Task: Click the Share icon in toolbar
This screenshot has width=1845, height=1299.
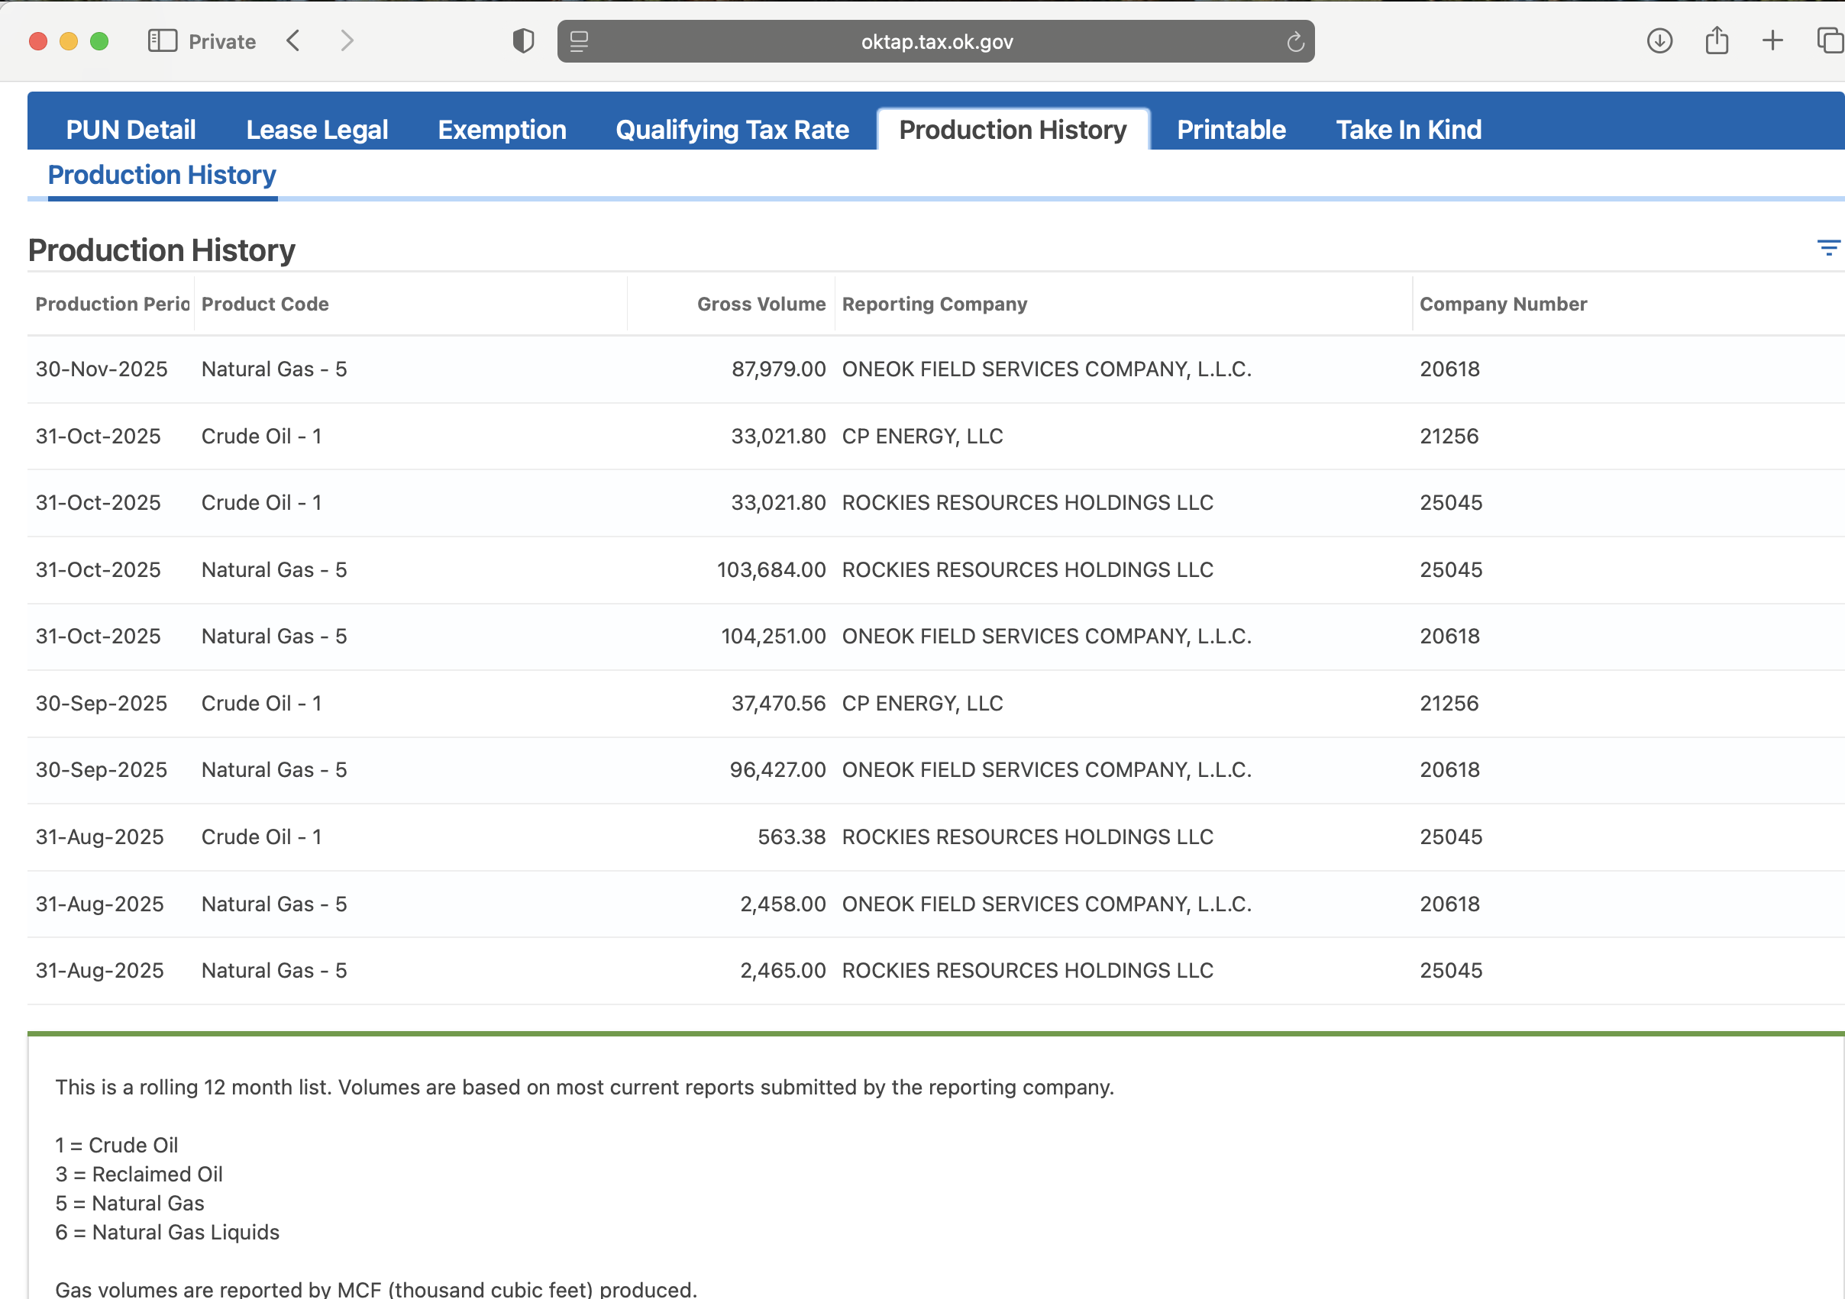Action: click(1717, 41)
